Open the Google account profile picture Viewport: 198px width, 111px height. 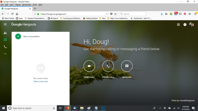(x=192, y=25)
